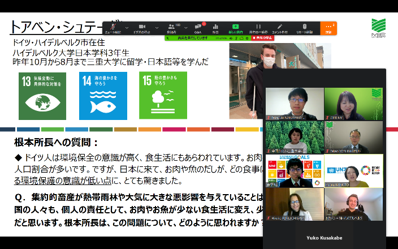The width and height of the screenshot is (398, 249).
Task: Open the participants panel
Action: tap(171, 28)
